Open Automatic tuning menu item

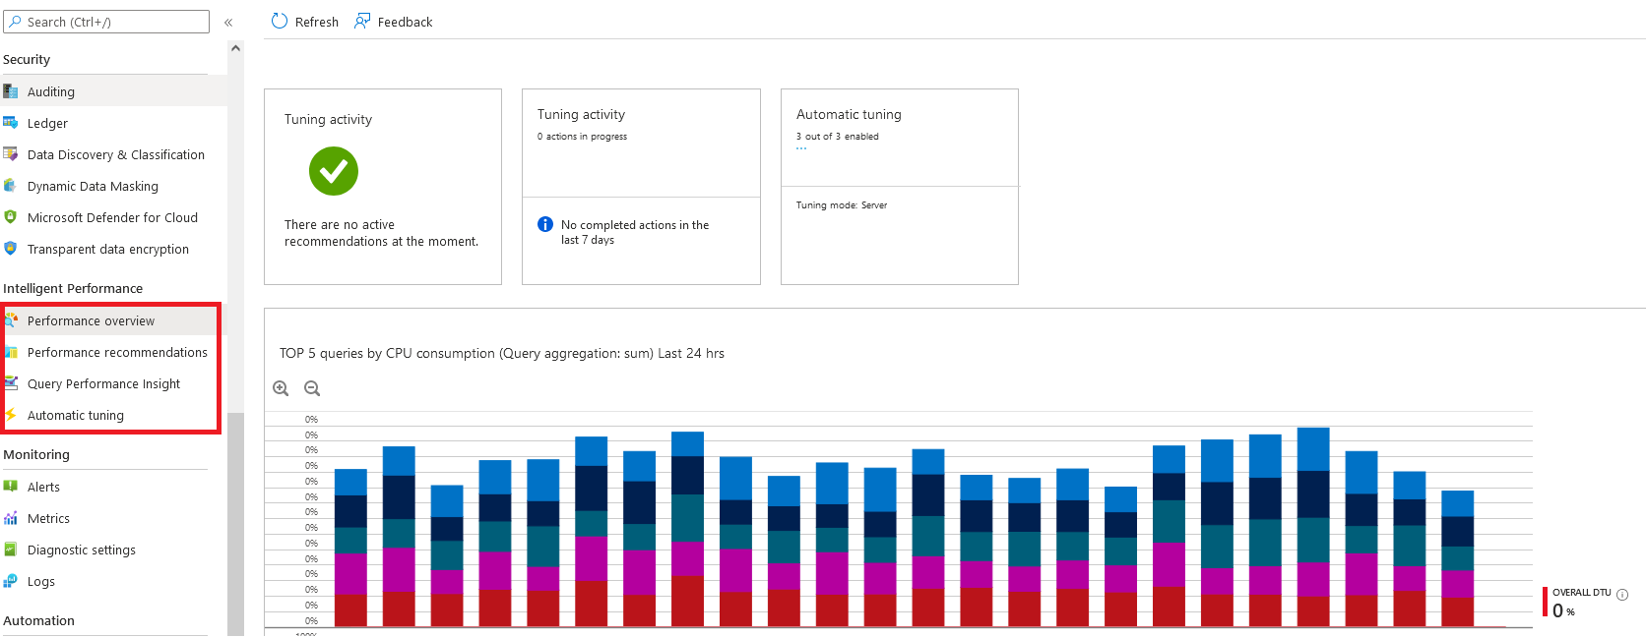tap(111, 415)
